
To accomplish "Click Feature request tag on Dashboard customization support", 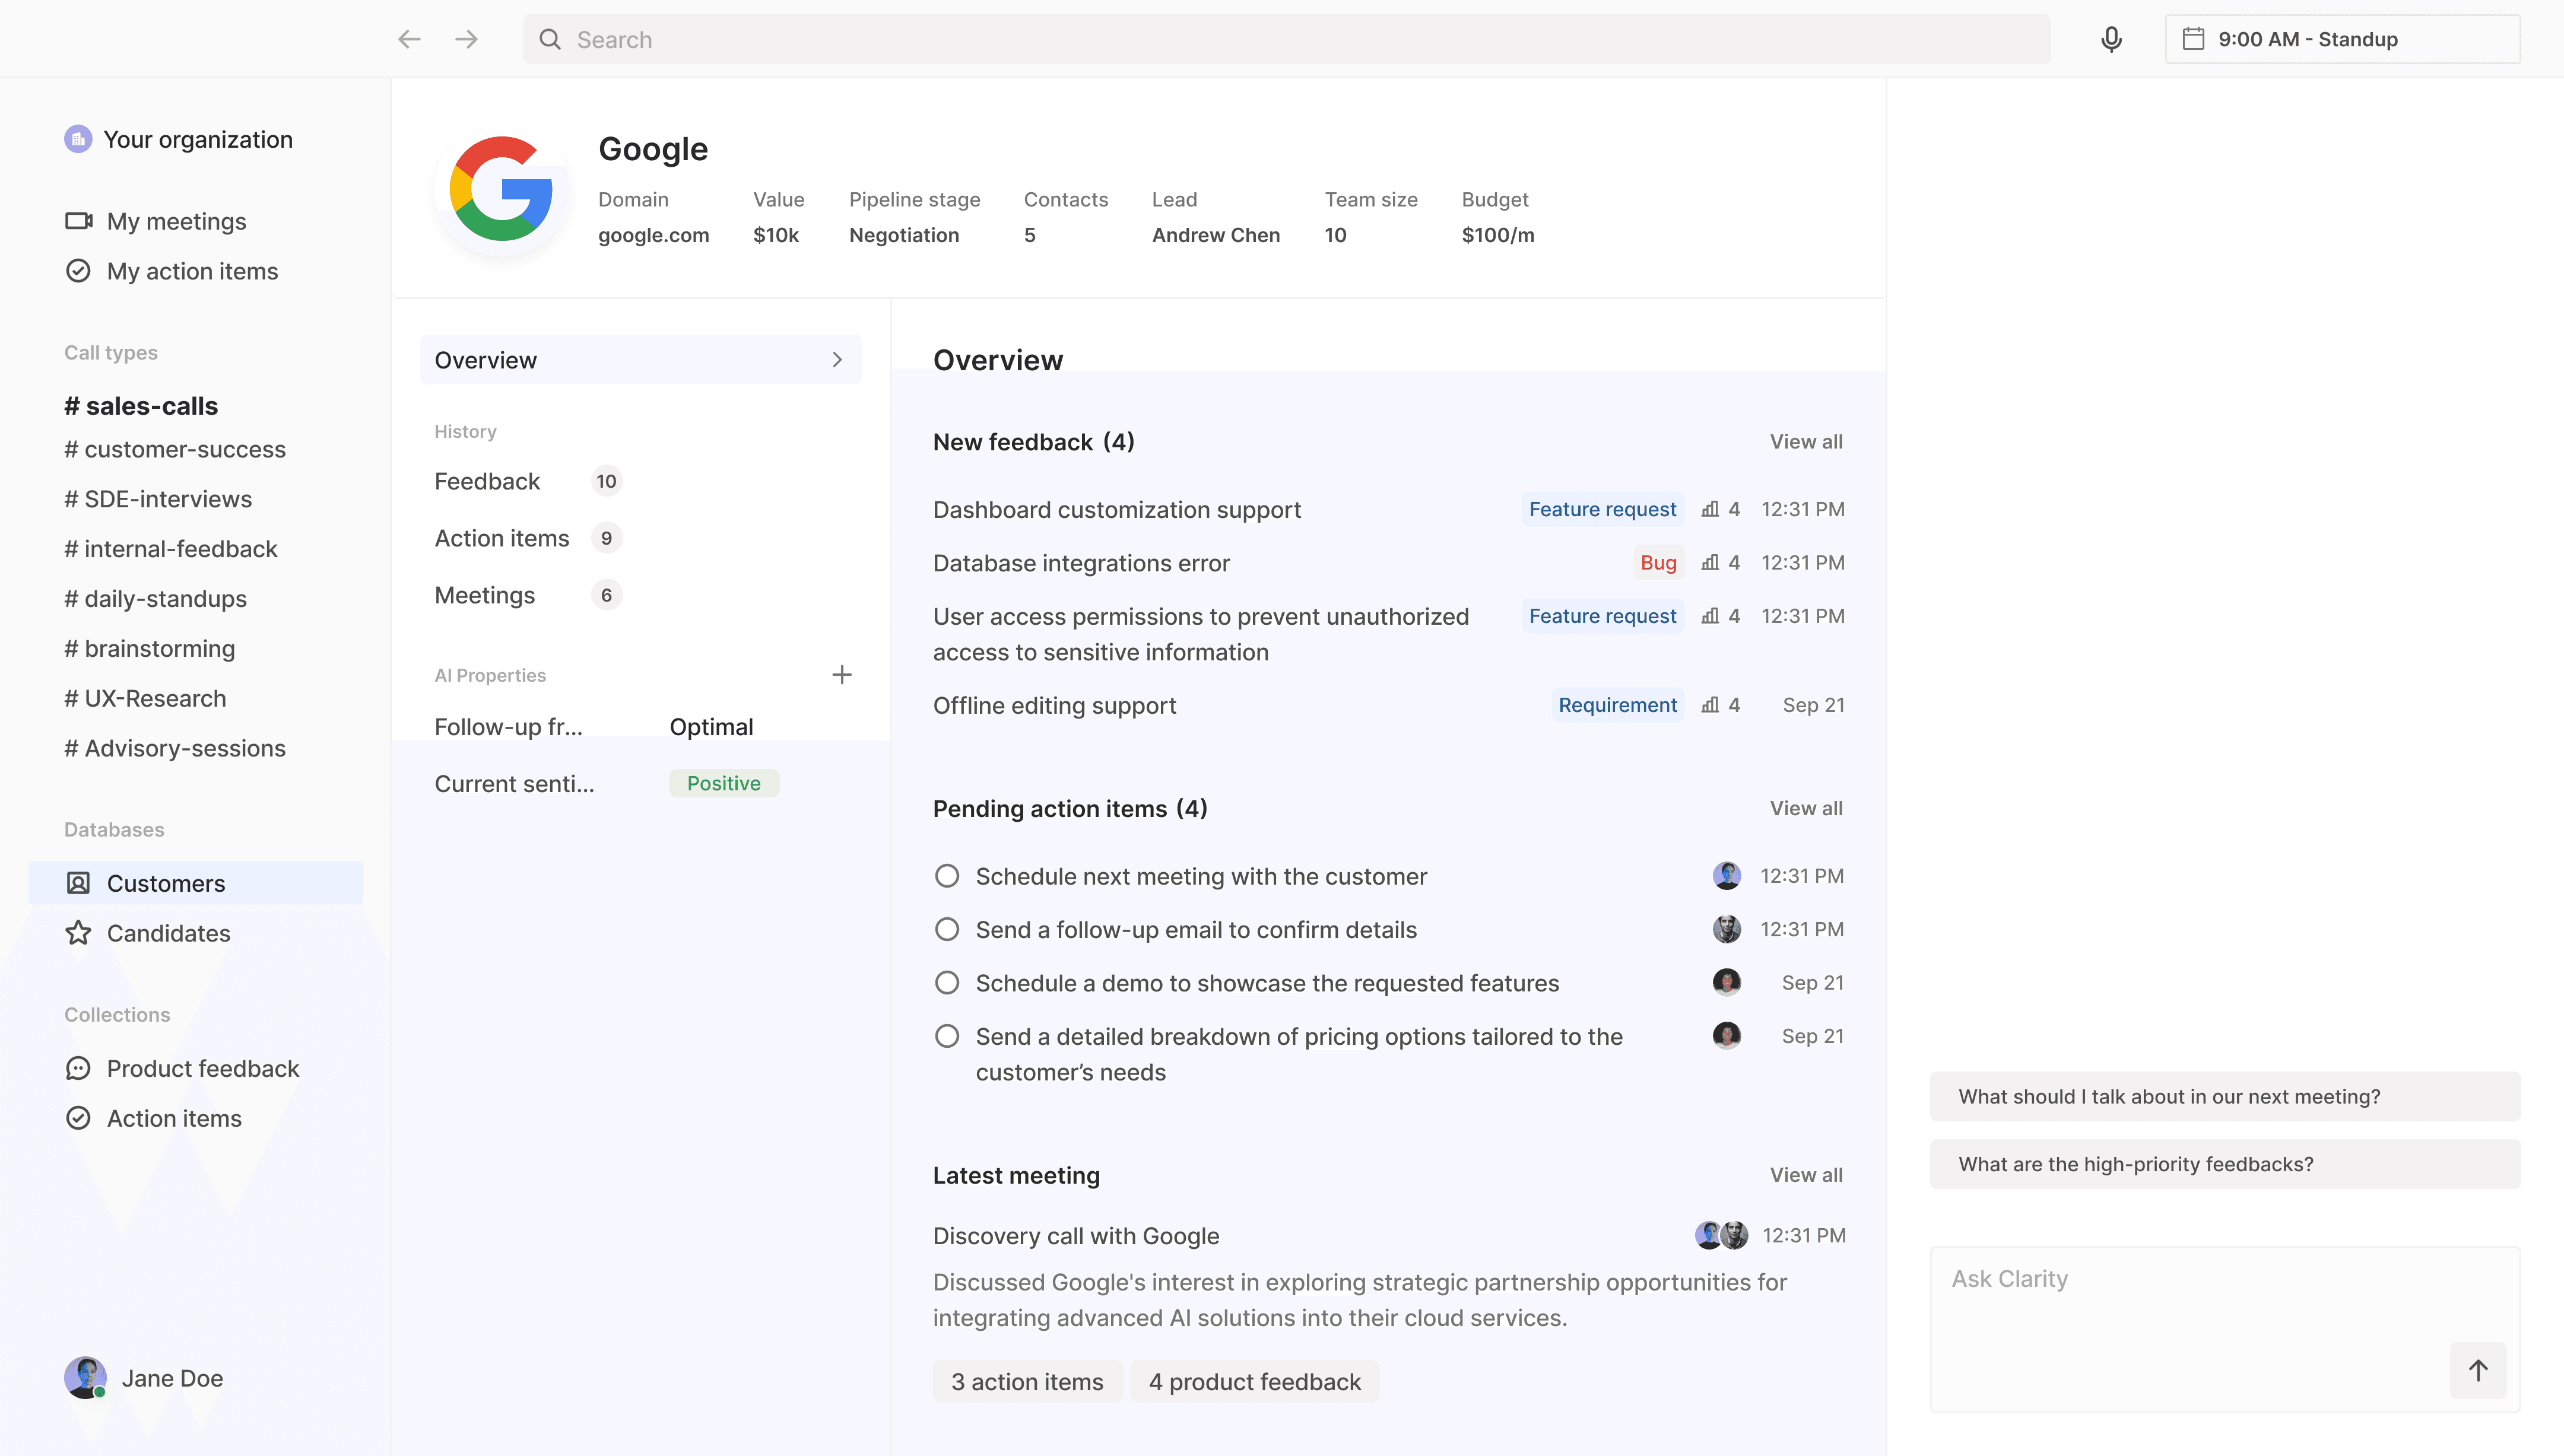I will (x=1602, y=509).
